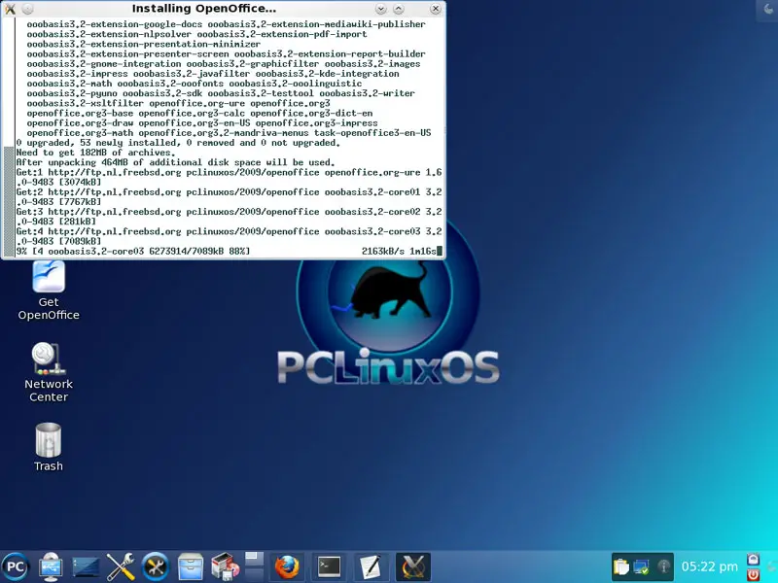The image size is (778, 583).
Task: Close the Installing OpenOffice window
Action: click(x=435, y=9)
